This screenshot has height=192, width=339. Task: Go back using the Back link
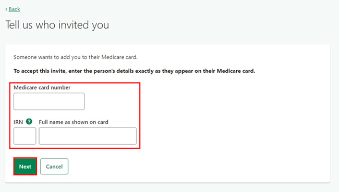pyautogui.click(x=14, y=9)
